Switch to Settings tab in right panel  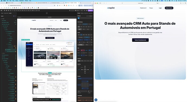(82, 13)
